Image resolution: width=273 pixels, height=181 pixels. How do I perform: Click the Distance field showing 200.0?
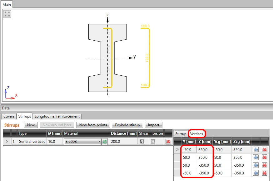123,142
